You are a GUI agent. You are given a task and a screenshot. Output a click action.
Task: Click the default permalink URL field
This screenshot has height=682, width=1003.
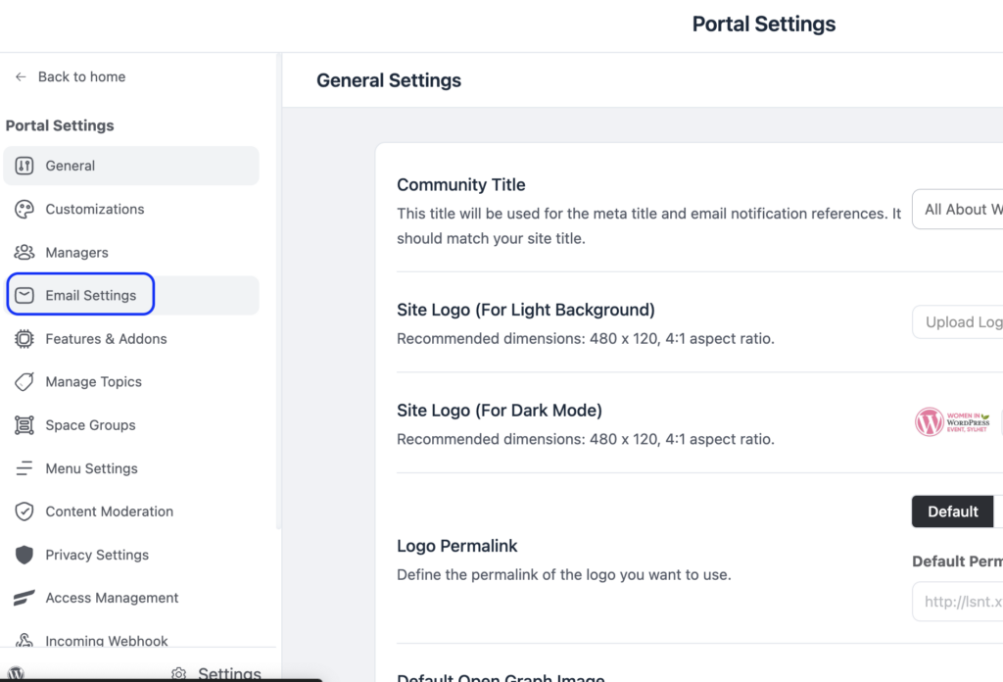tap(958, 602)
